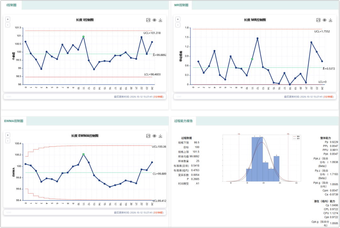Select the MR控制图 tab
This screenshot has height=228, width=340.
point(181,5)
